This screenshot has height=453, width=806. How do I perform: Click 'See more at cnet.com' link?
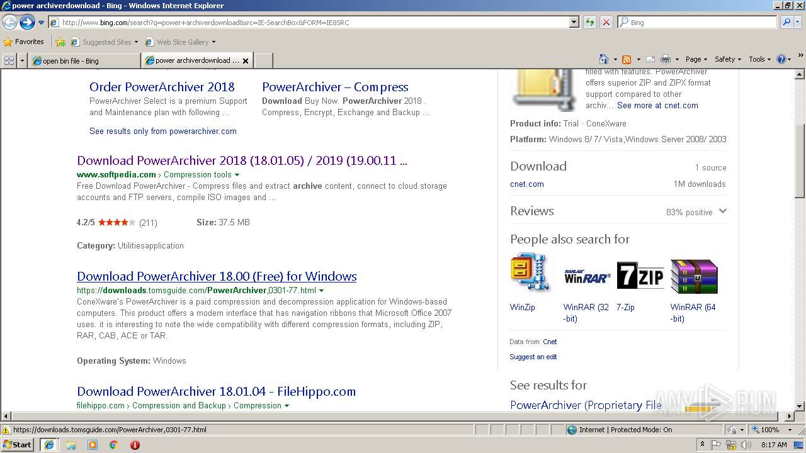point(657,105)
